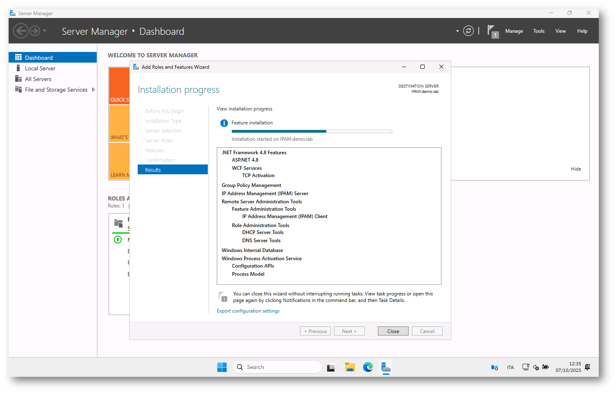Hide the welcome tile
The width and height of the screenshot is (616, 394).
tap(576, 169)
